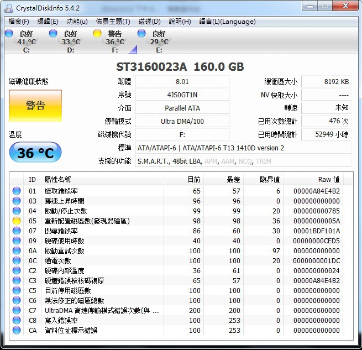Click yellow orb for attribute 05 重新配置磁區數
Screen dimensions: 362x350
coord(17,221)
